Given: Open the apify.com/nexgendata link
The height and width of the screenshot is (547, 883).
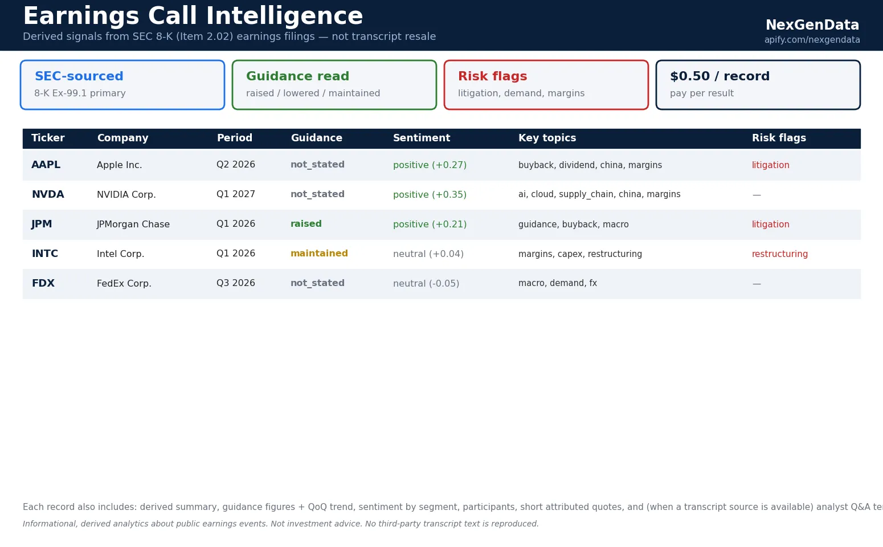Looking at the screenshot, I should [812, 40].
